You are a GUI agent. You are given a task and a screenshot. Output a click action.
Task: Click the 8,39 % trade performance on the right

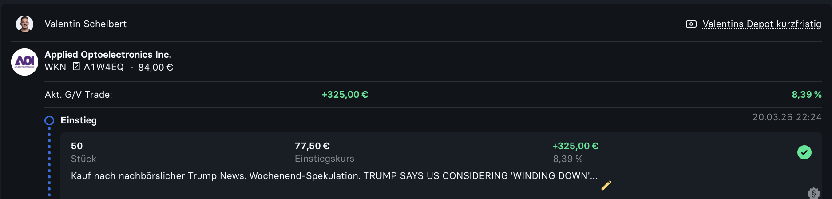pyautogui.click(x=806, y=95)
